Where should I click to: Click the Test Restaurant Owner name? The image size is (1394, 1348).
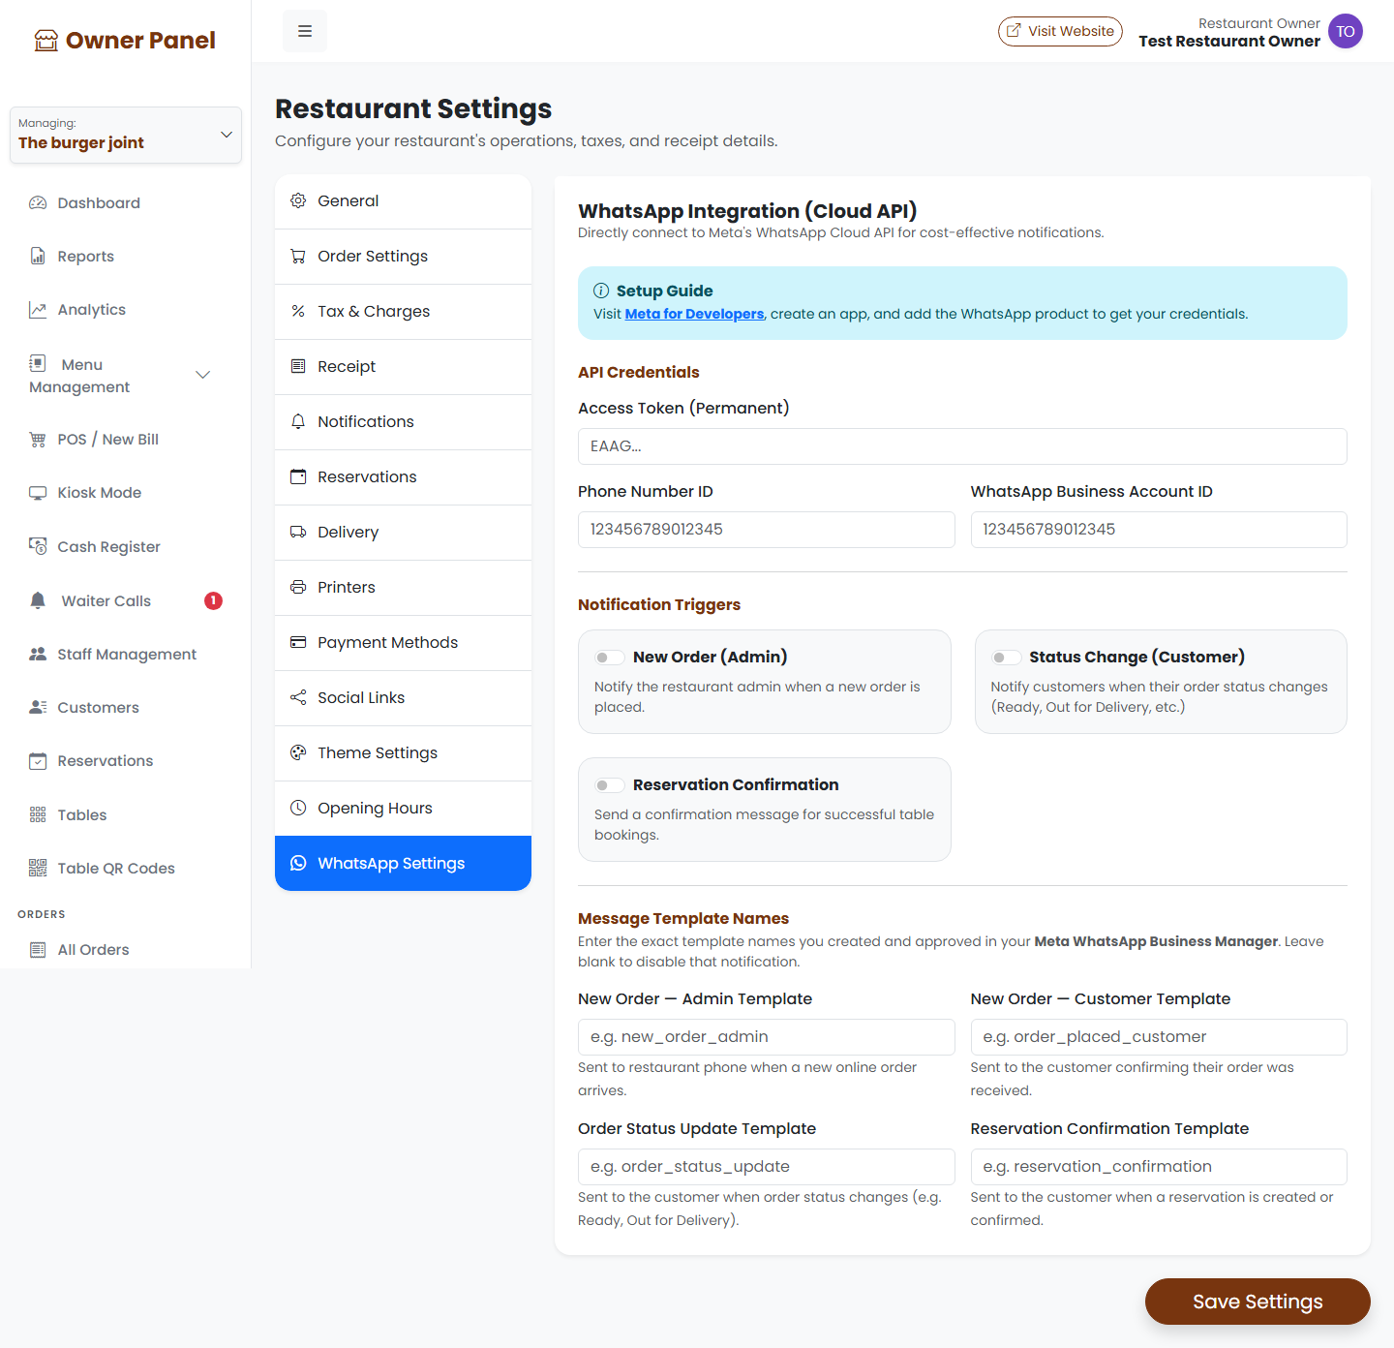(1228, 41)
